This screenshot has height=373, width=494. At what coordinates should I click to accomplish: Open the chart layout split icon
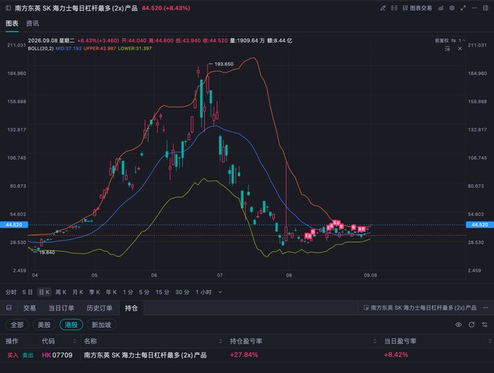point(394,8)
